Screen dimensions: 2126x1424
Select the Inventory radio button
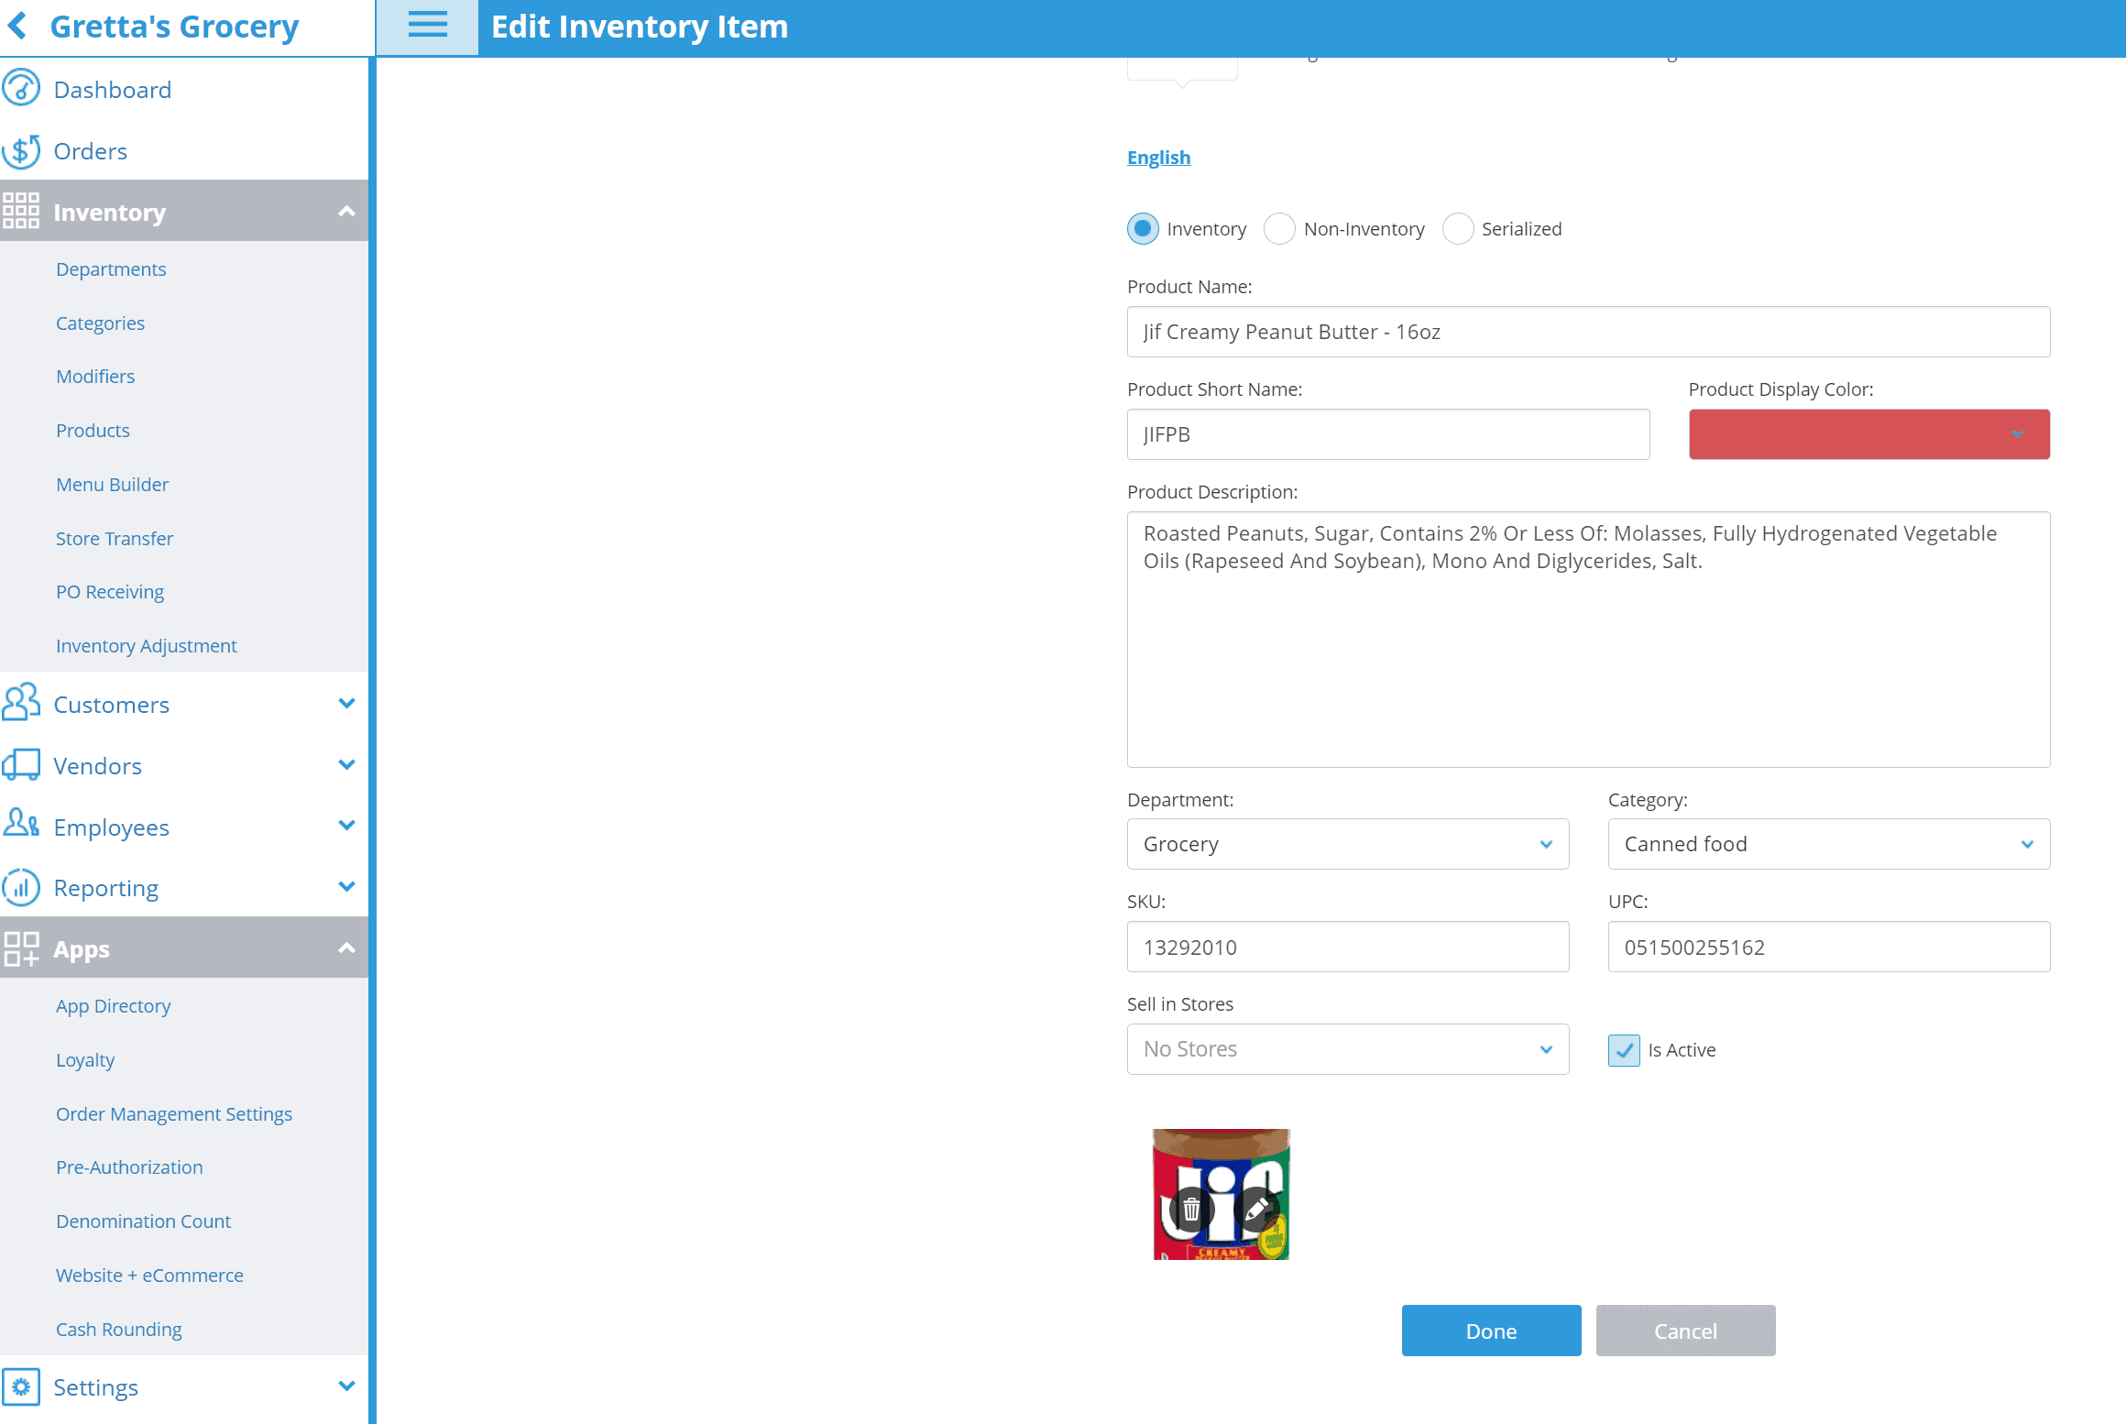click(1144, 229)
